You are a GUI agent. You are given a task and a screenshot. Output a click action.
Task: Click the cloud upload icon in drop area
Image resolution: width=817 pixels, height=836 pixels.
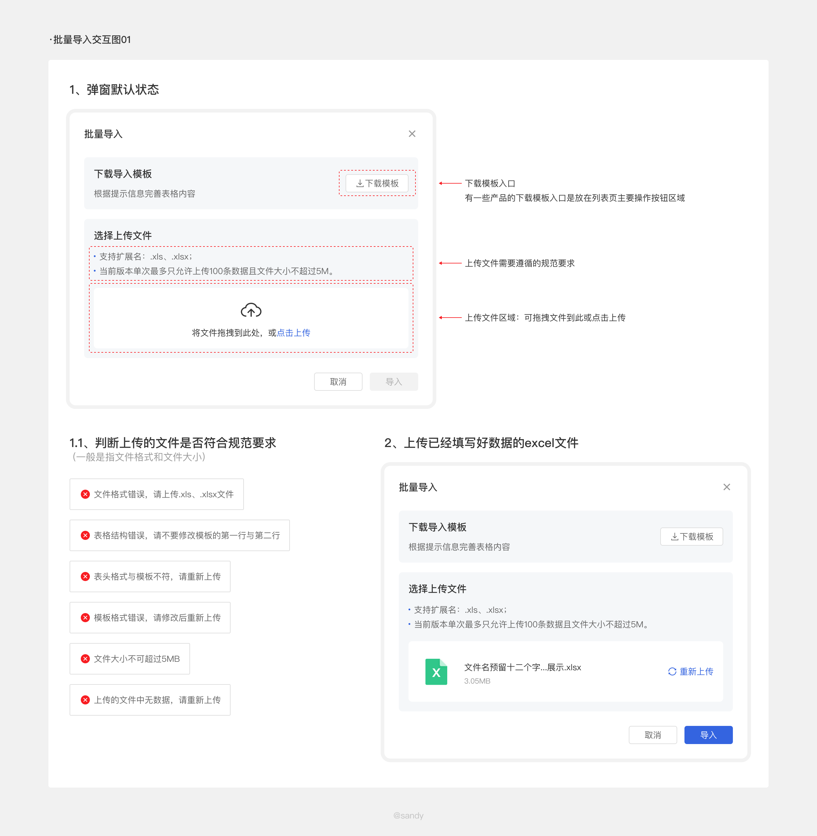[x=251, y=310]
